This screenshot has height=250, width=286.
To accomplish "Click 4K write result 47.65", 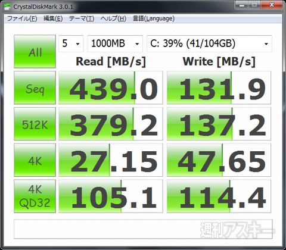I will 219,160.
